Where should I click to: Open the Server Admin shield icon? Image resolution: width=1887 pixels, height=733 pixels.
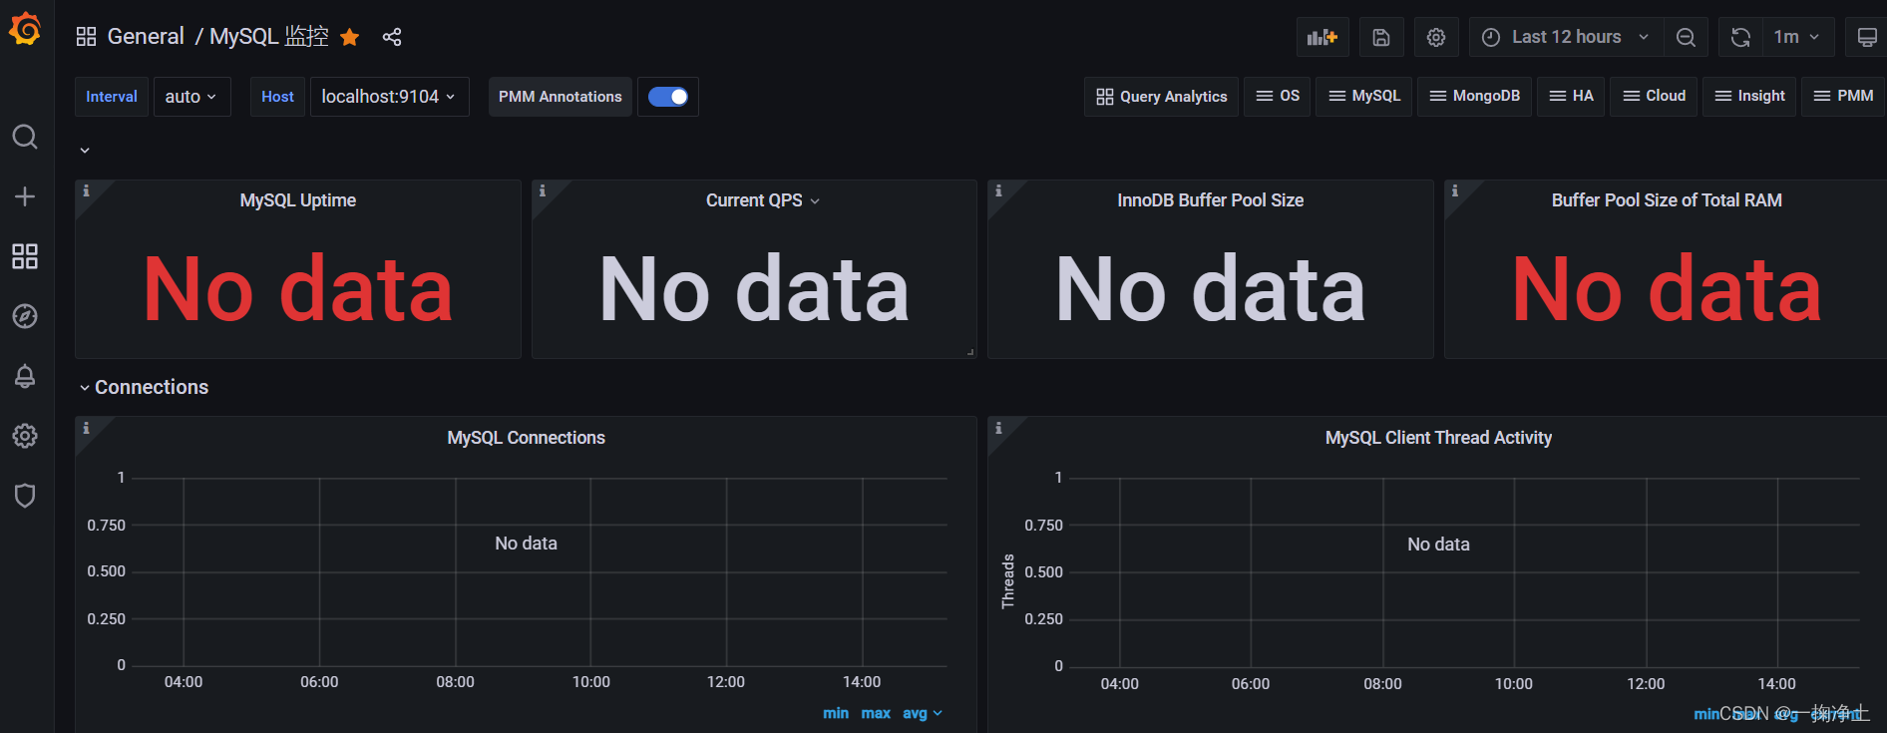[25, 496]
